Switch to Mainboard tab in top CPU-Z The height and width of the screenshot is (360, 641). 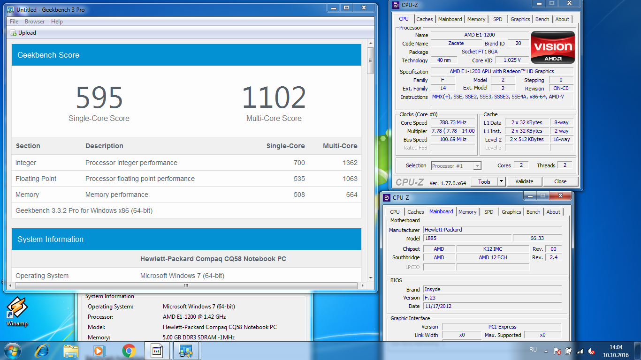(450, 19)
